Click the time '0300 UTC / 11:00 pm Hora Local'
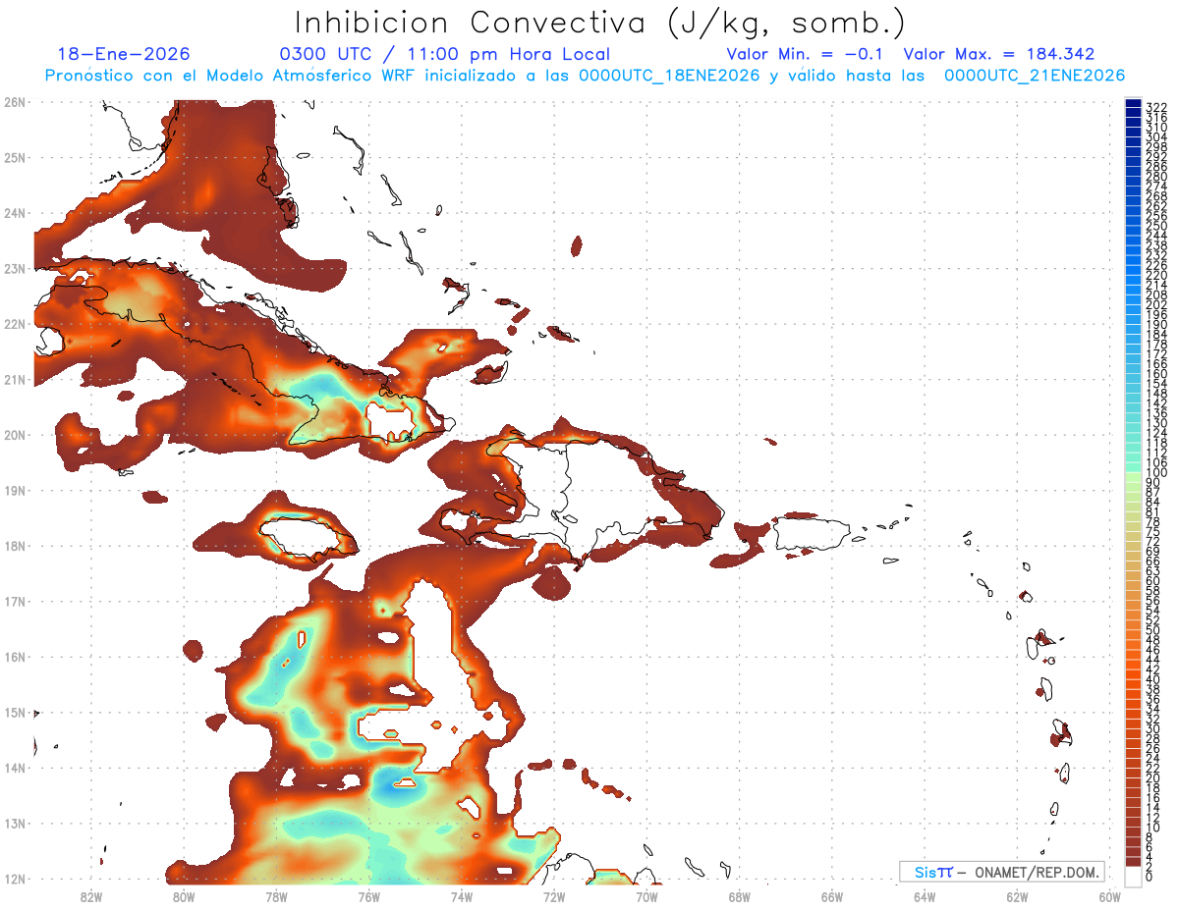The height and width of the screenshot is (910, 1179). coord(445,54)
